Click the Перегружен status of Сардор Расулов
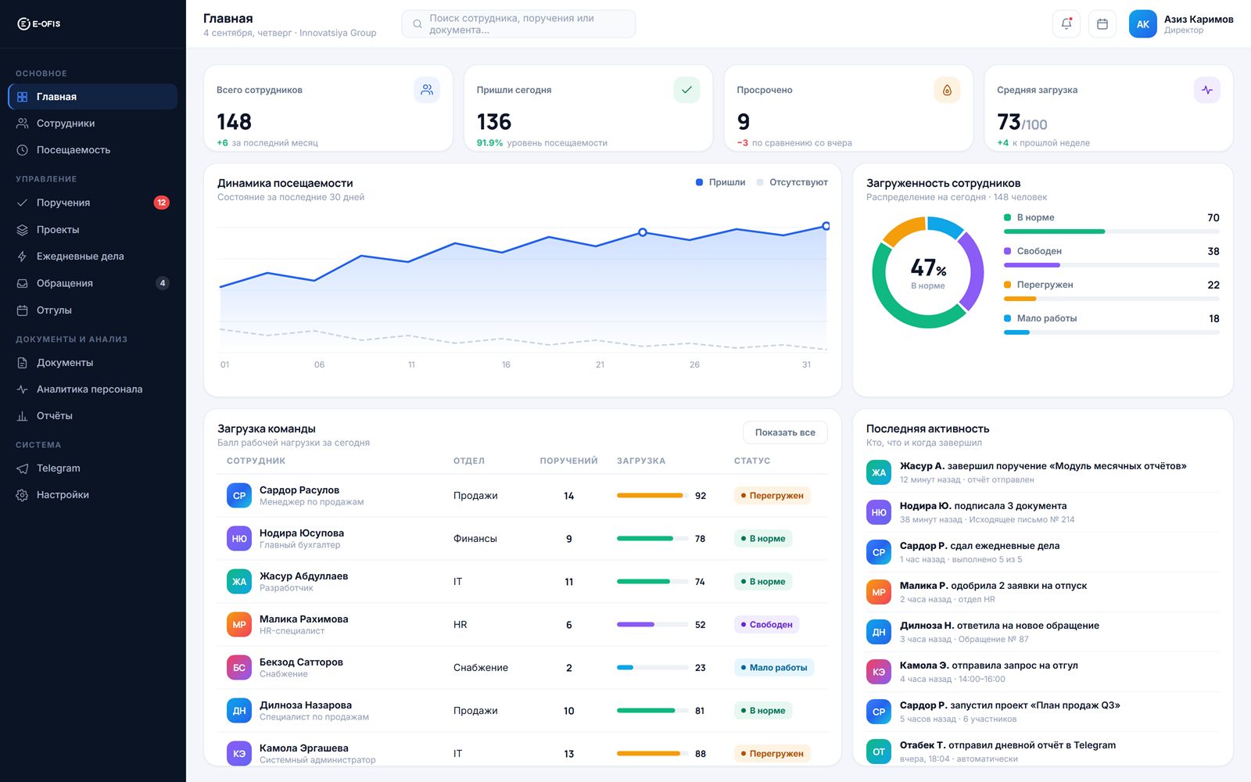 (x=772, y=496)
